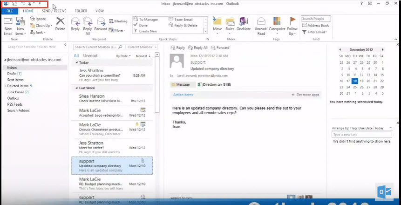Click the Get more apps link
The height and width of the screenshot is (205, 401).
(x=306, y=95)
